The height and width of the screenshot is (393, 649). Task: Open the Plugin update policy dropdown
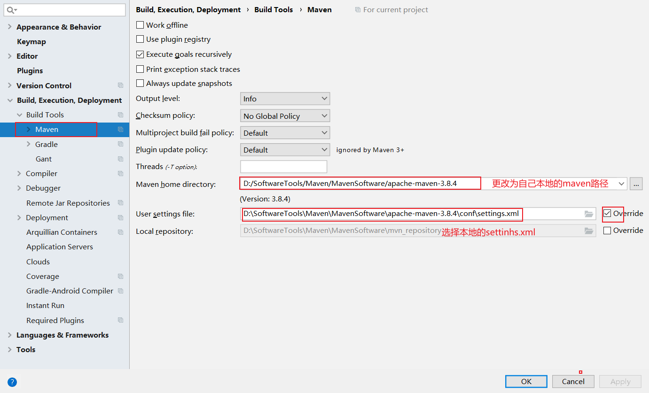pos(285,150)
